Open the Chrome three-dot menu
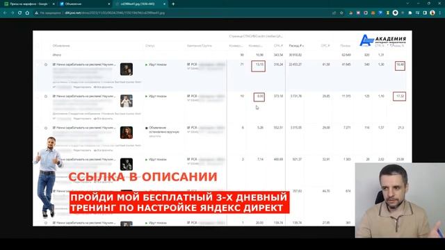The height and width of the screenshot is (250, 445). 440,12
